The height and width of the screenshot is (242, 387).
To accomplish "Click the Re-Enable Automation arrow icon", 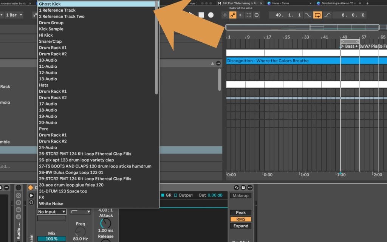I will tap(241, 15).
